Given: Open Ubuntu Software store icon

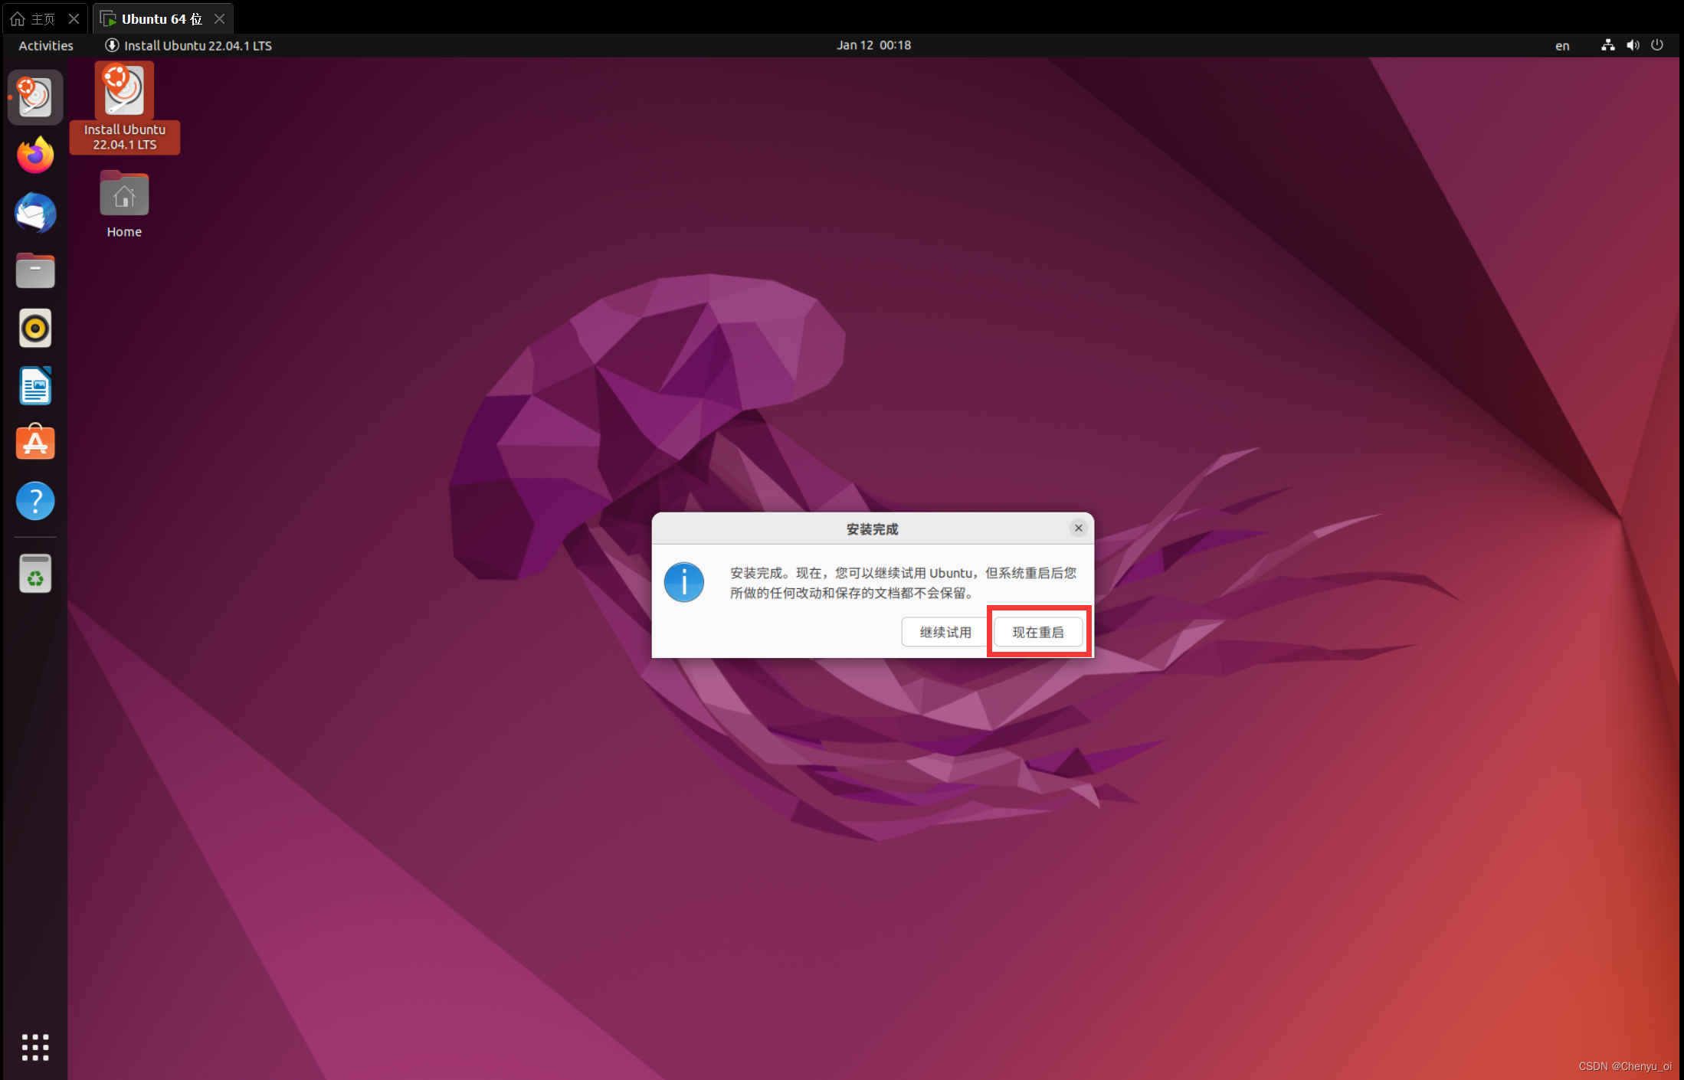Looking at the screenshot, I should click(x=35, y=443).
